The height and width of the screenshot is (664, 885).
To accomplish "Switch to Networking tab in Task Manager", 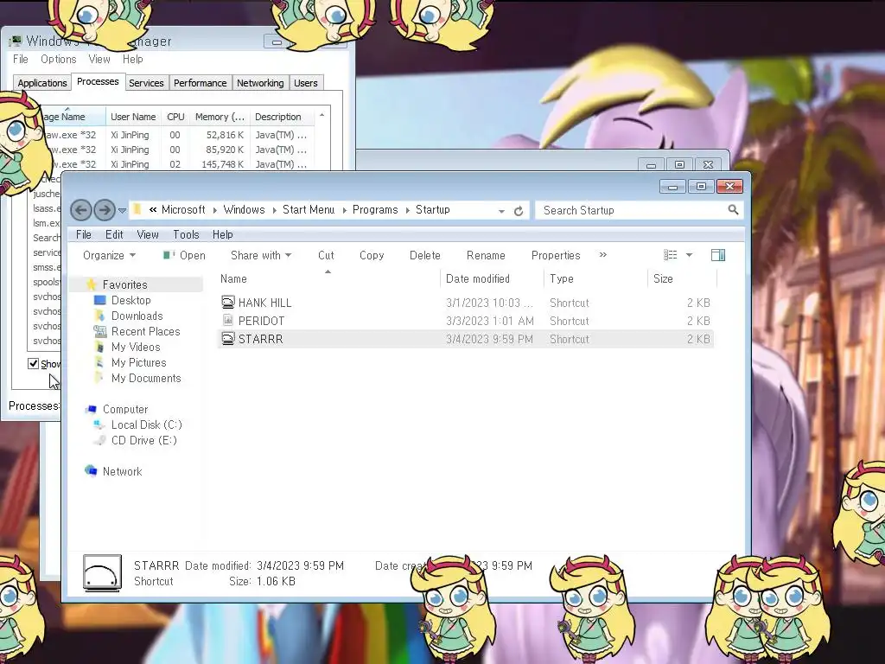I will (260, 83).
